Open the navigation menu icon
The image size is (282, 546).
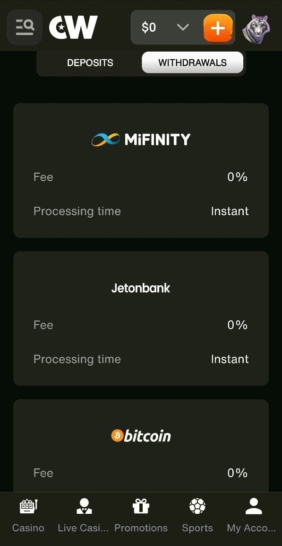pyautogui.click(x=24, y=27)
